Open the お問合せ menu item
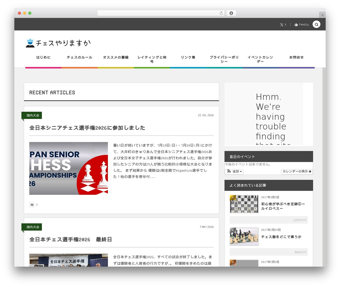Image resolution: width=340 pixels, height=287 pixels. [x=296, y=57]
